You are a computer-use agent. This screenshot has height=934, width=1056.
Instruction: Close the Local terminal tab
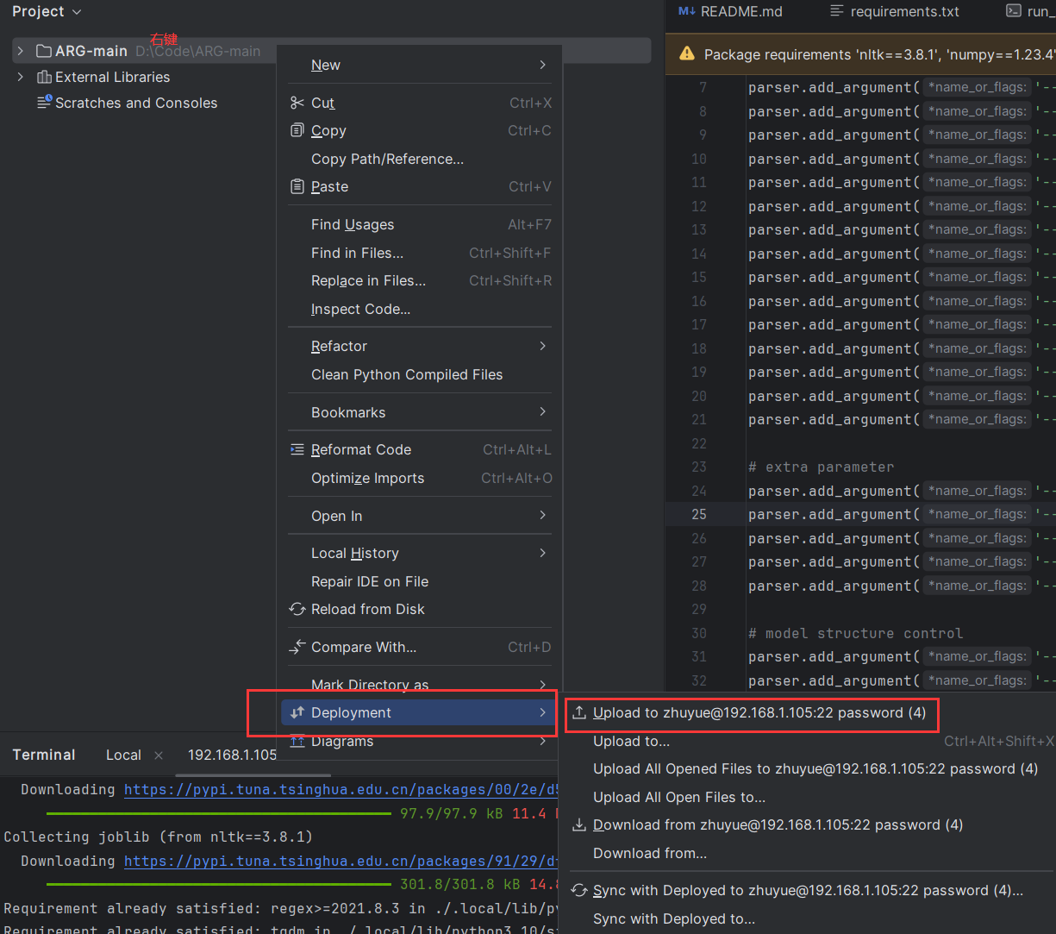pyautogui.click(x=159, y=755)
